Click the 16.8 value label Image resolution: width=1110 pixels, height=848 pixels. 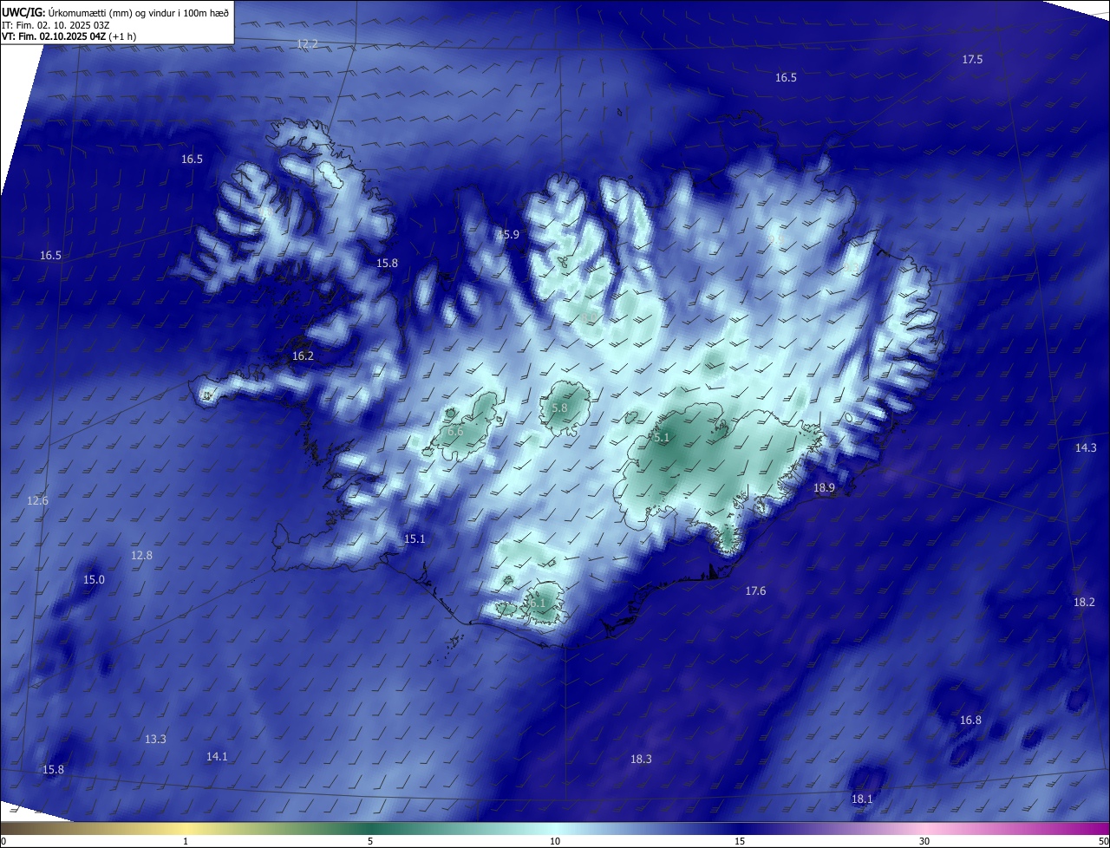click(970, 720)
